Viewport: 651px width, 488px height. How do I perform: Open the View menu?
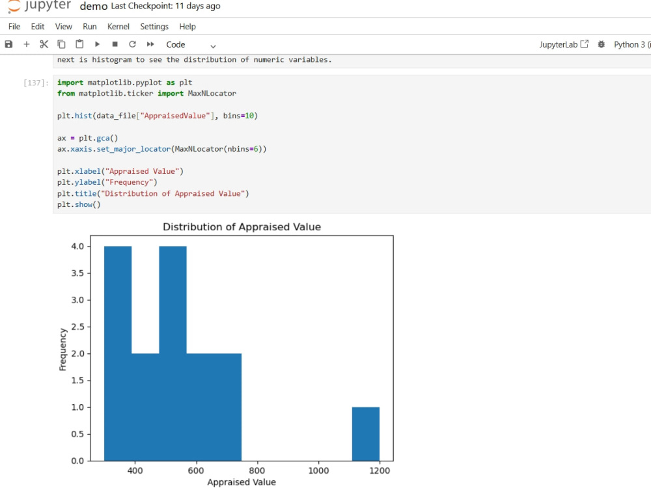[x=64, y=27]
